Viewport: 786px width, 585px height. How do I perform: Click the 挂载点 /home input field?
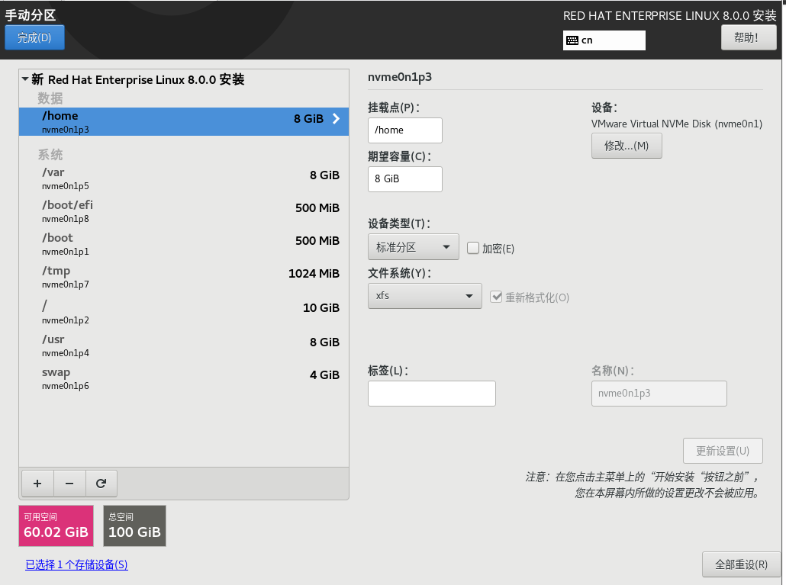[x=405, y=130]
